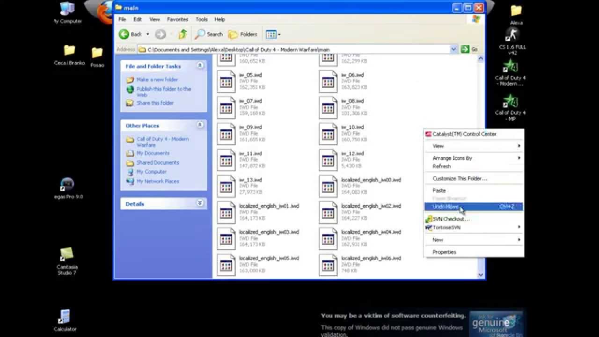Screen dimensions: 599x337
Task: Select iw_13.iwd file icon
Action: pos(226,186)
